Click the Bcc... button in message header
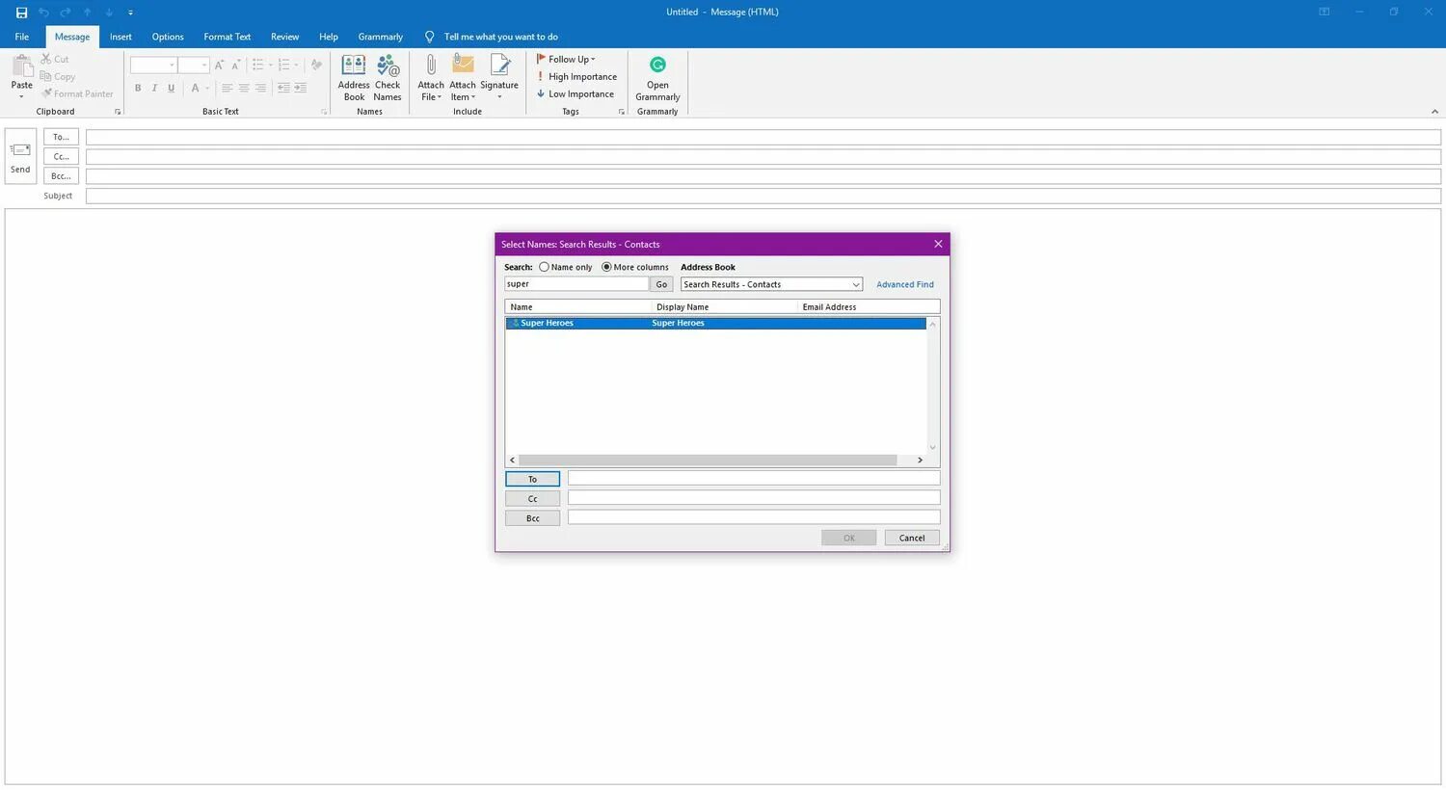Image resolution: width=1446 pixels, height=790 pixels. pos(61,176)
